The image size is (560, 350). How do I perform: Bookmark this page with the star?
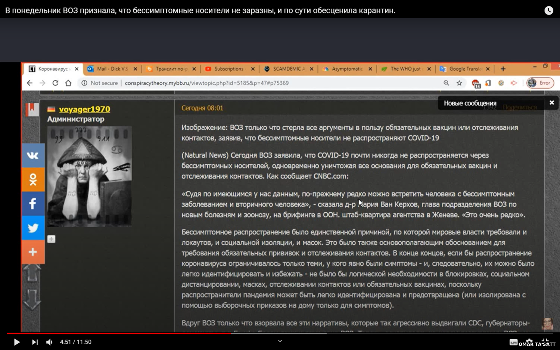point(459,83)
